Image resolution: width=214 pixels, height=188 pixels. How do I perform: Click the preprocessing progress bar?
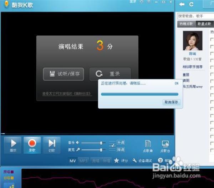click(x=139, y=94)
